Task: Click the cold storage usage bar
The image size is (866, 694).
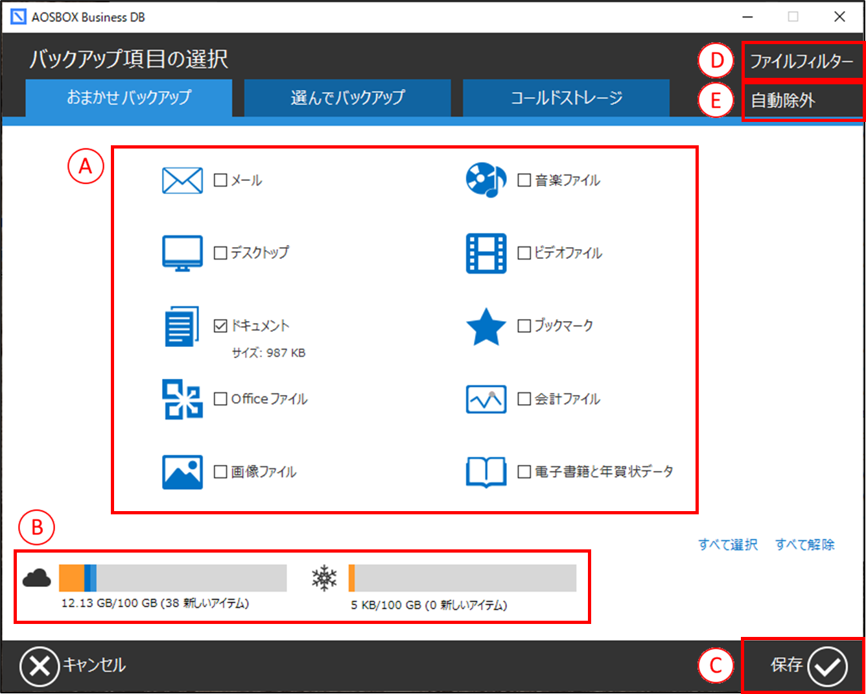Action: (462, 578)
